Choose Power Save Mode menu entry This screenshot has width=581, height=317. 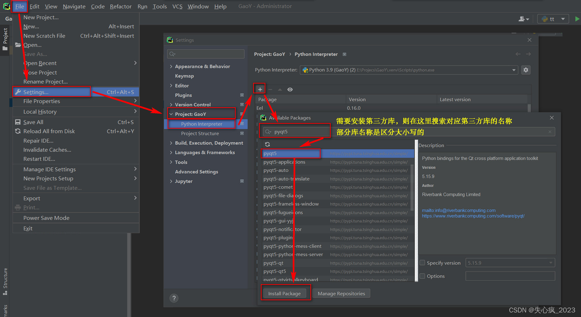(76, 218)
